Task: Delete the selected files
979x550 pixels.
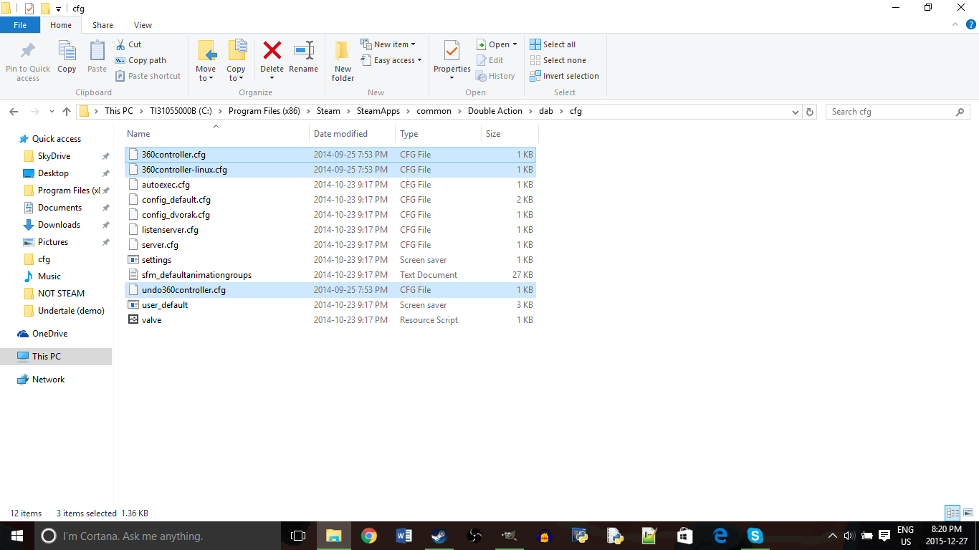Action: [272, 57]
